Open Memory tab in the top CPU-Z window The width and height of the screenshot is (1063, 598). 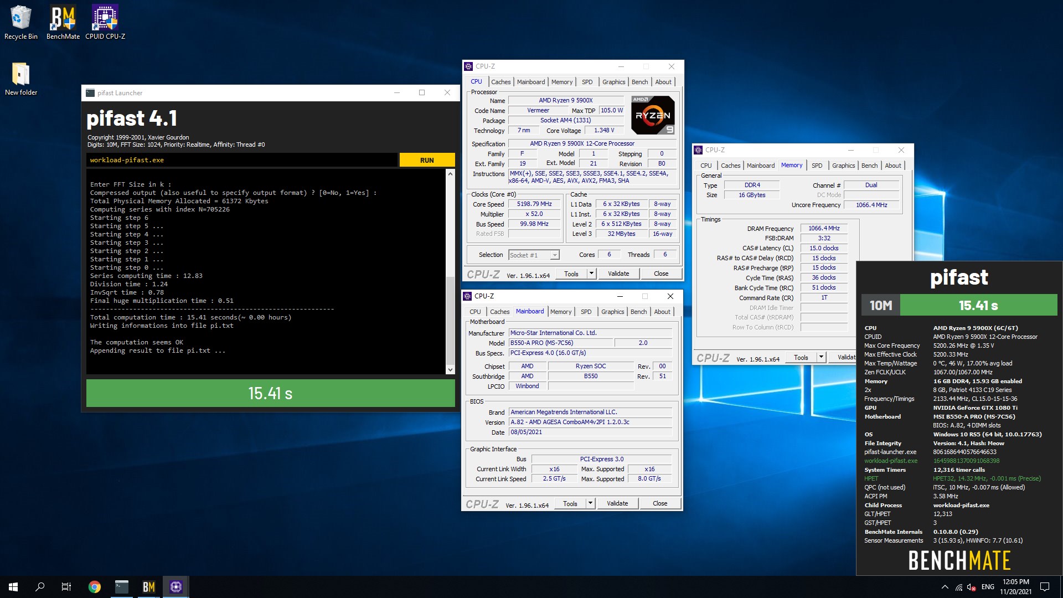562,82
